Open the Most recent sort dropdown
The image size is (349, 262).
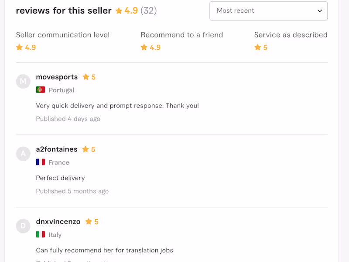[268, 11]
